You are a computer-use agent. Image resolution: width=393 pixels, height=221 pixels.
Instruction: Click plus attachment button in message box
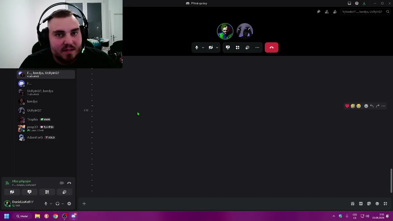[x=84, y=204]
